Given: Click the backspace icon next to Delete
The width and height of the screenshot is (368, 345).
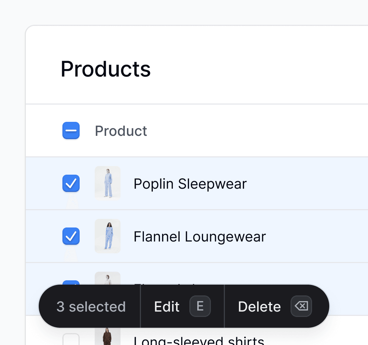Looking at the screenshot, I should pos(301,306).
